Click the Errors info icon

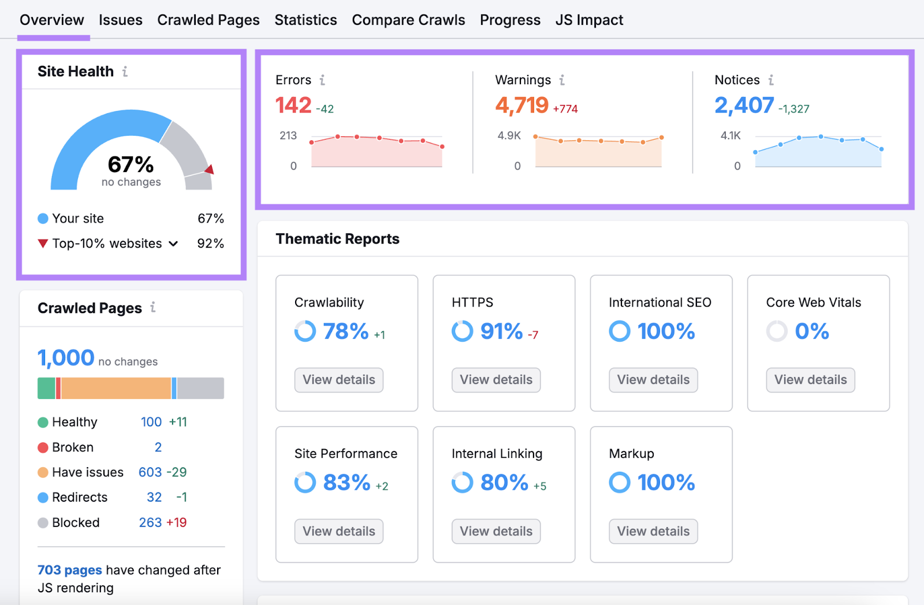coord(322,80)
